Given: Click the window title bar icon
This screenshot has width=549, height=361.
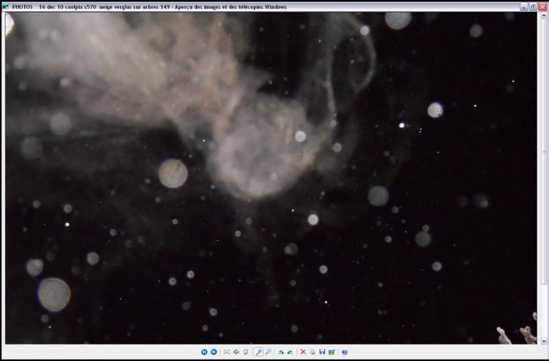Looking at the screenshot, I should pos(5,7).
